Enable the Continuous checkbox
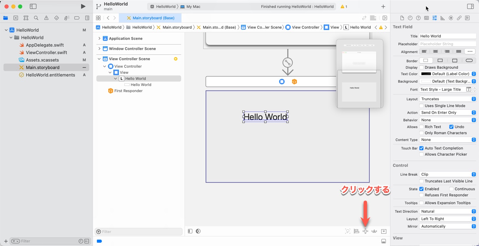Viewport: 479px width, 246px height. point(451,189)
